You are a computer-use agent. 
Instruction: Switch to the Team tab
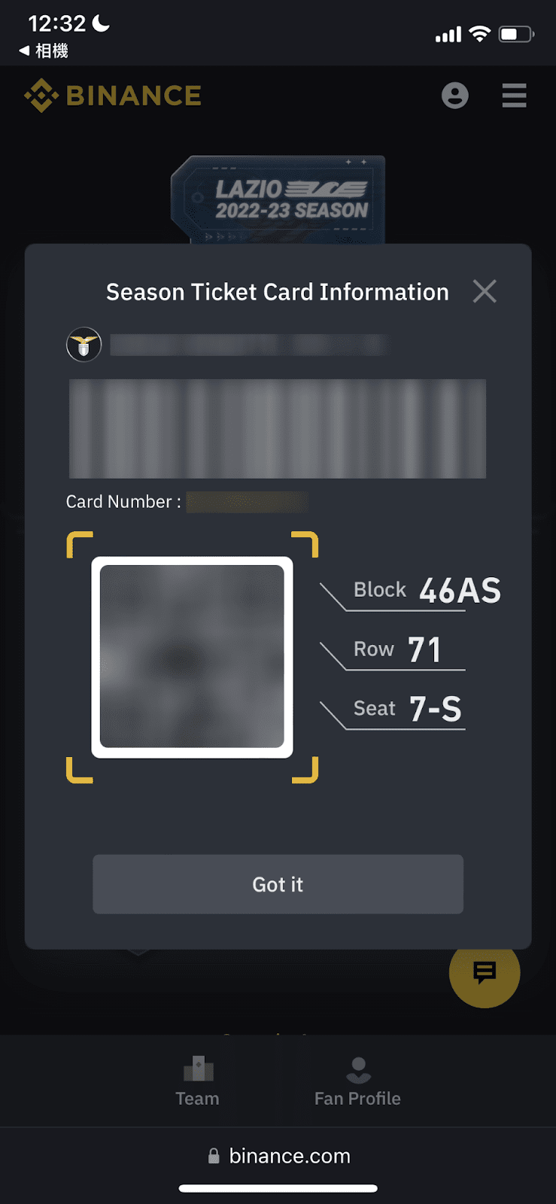[x=197, y=1082]
